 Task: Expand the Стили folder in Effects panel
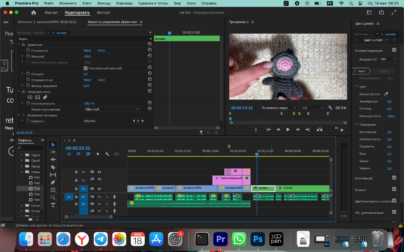22,205
